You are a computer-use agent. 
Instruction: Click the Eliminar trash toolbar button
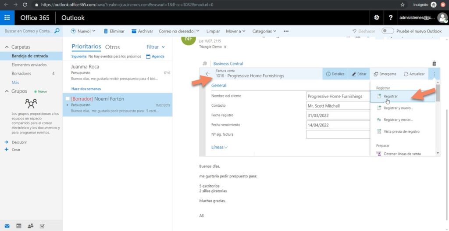pos(114,31)
